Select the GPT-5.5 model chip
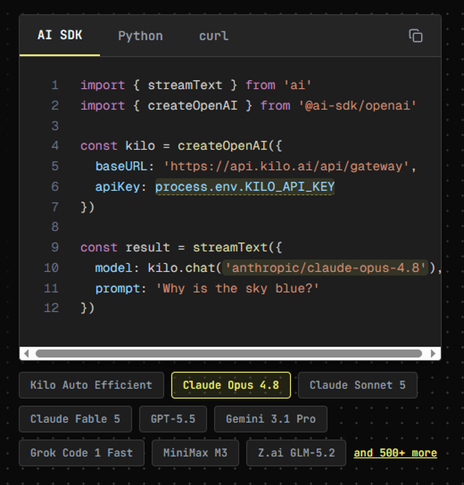The image size is (464, 485). click(173, 419)
